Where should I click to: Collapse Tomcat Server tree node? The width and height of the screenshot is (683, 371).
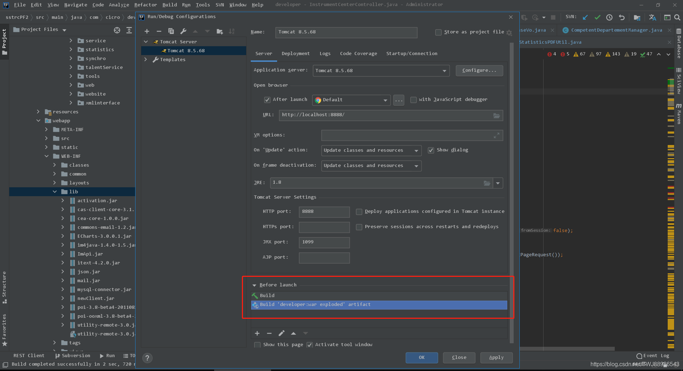pyautogui.click(x=146, y=42)
